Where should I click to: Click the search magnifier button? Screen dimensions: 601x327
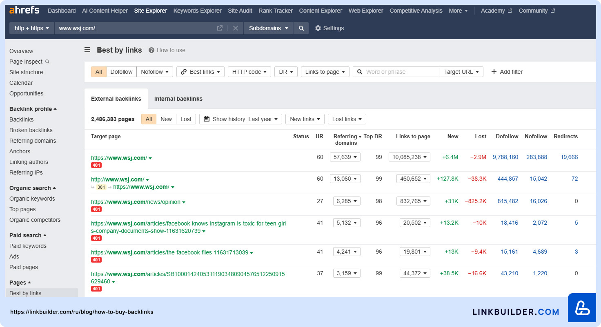[301, 28]
